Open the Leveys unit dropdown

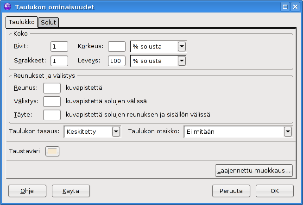click(x=182, y=61)
